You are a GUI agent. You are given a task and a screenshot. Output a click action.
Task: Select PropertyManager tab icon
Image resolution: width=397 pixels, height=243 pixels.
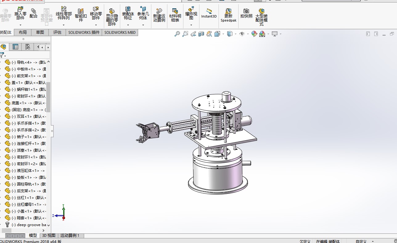point(15,47)
